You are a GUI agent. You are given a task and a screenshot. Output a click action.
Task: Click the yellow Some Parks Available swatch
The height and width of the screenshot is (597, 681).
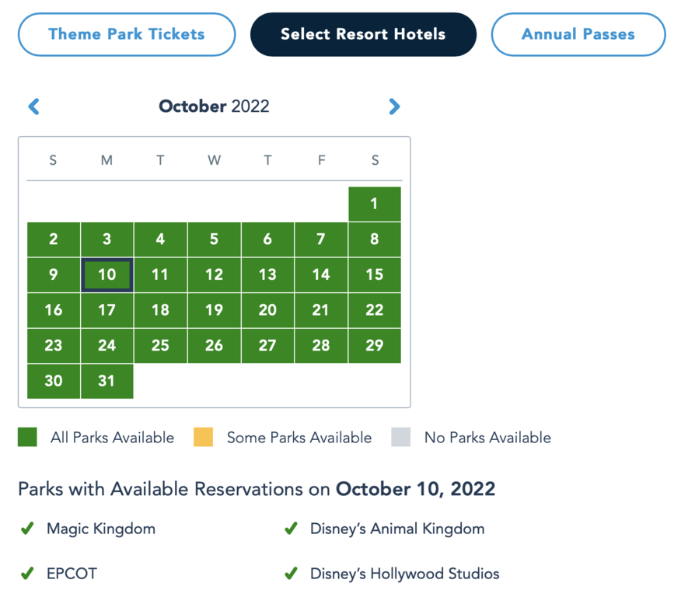pos(203,438)
